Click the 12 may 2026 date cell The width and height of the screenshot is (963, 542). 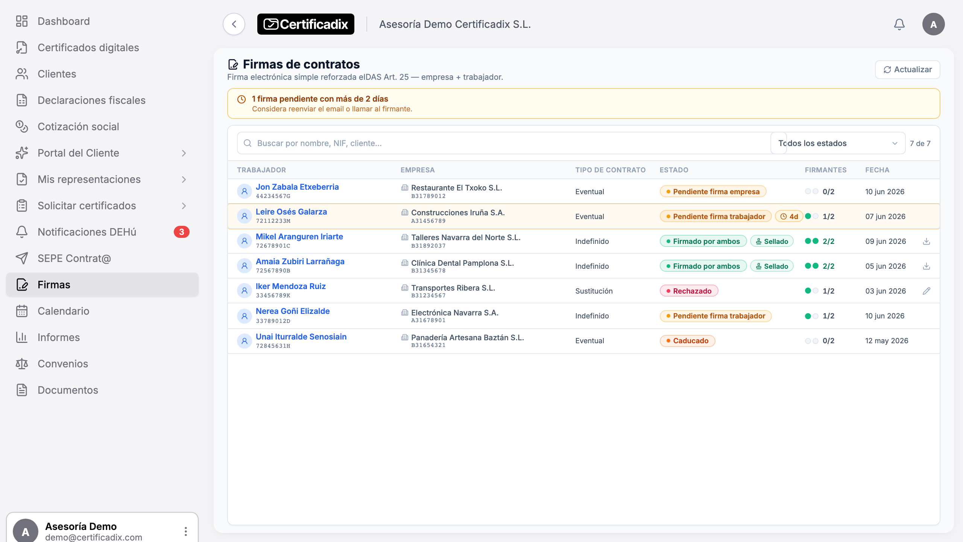point(887,341)
